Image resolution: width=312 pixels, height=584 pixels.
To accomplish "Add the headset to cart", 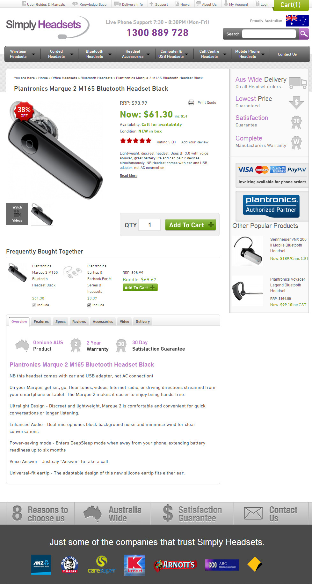I will (x=191, y=225).
